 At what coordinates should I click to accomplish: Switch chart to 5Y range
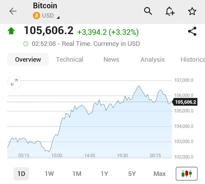(x=132, y=174)
